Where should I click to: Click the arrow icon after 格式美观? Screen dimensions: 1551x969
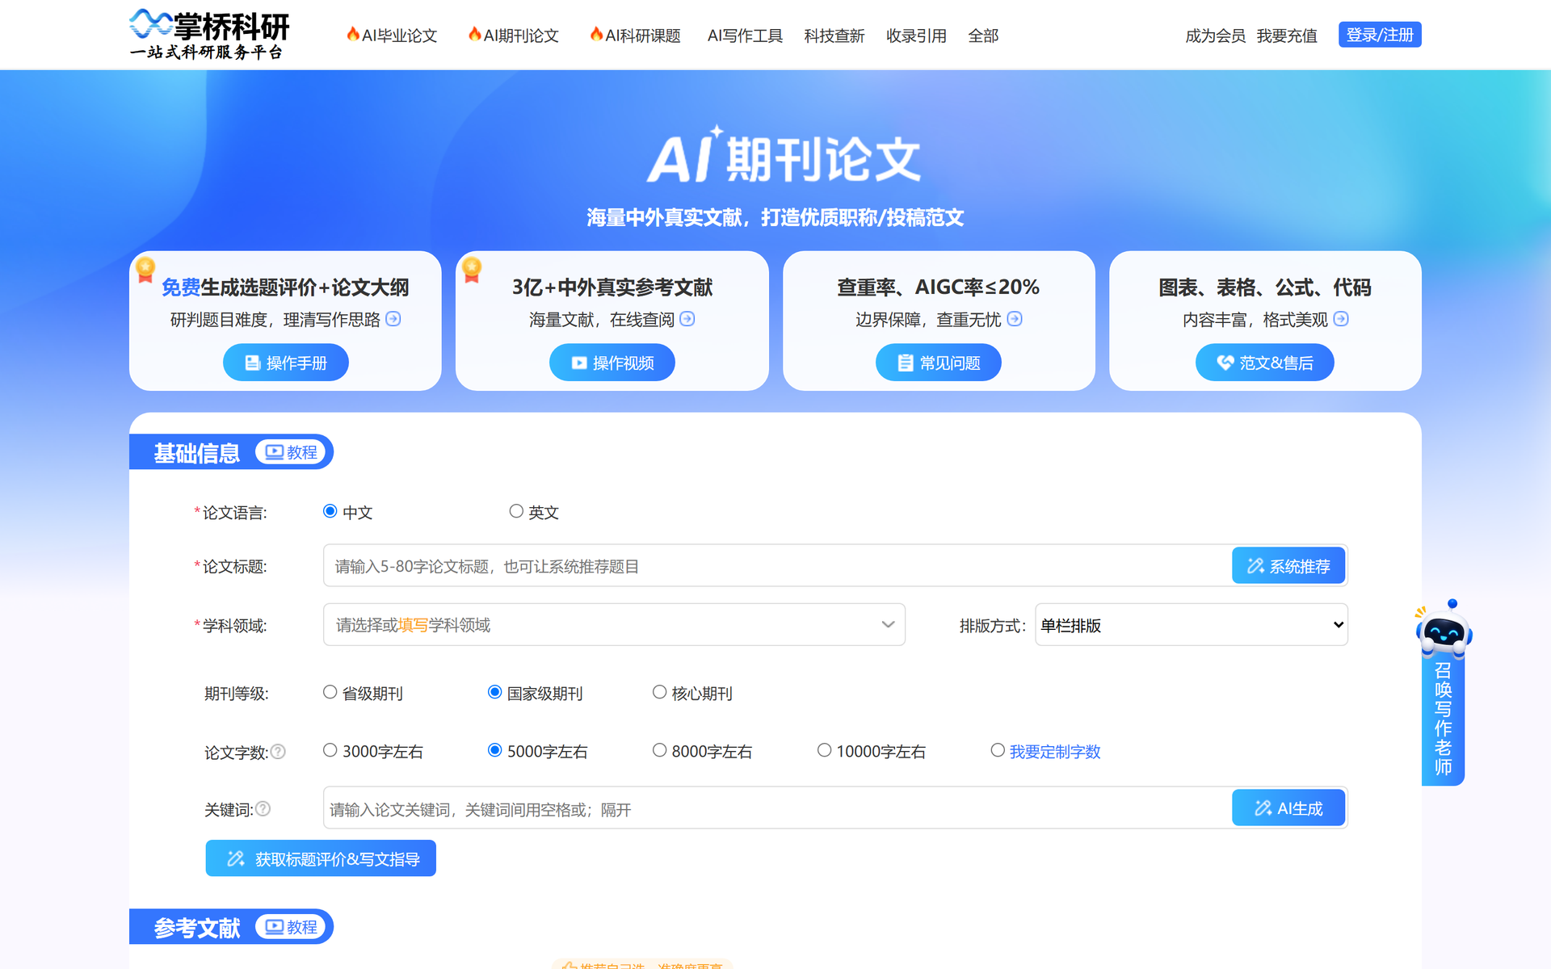coord(1341,319)
